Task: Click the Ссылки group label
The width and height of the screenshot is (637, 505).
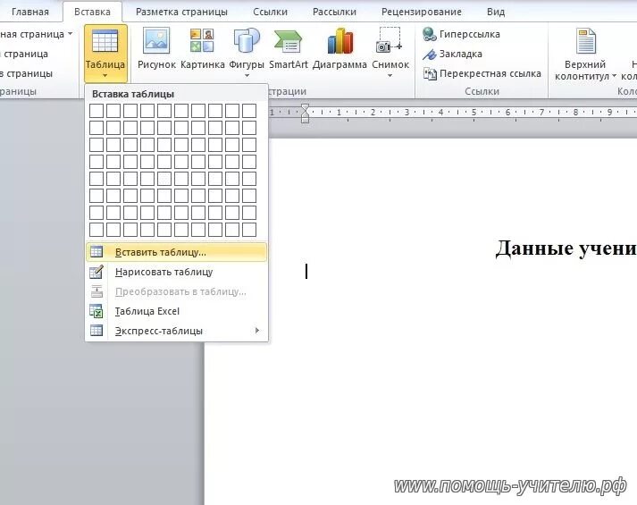Action: pos(482,91)
